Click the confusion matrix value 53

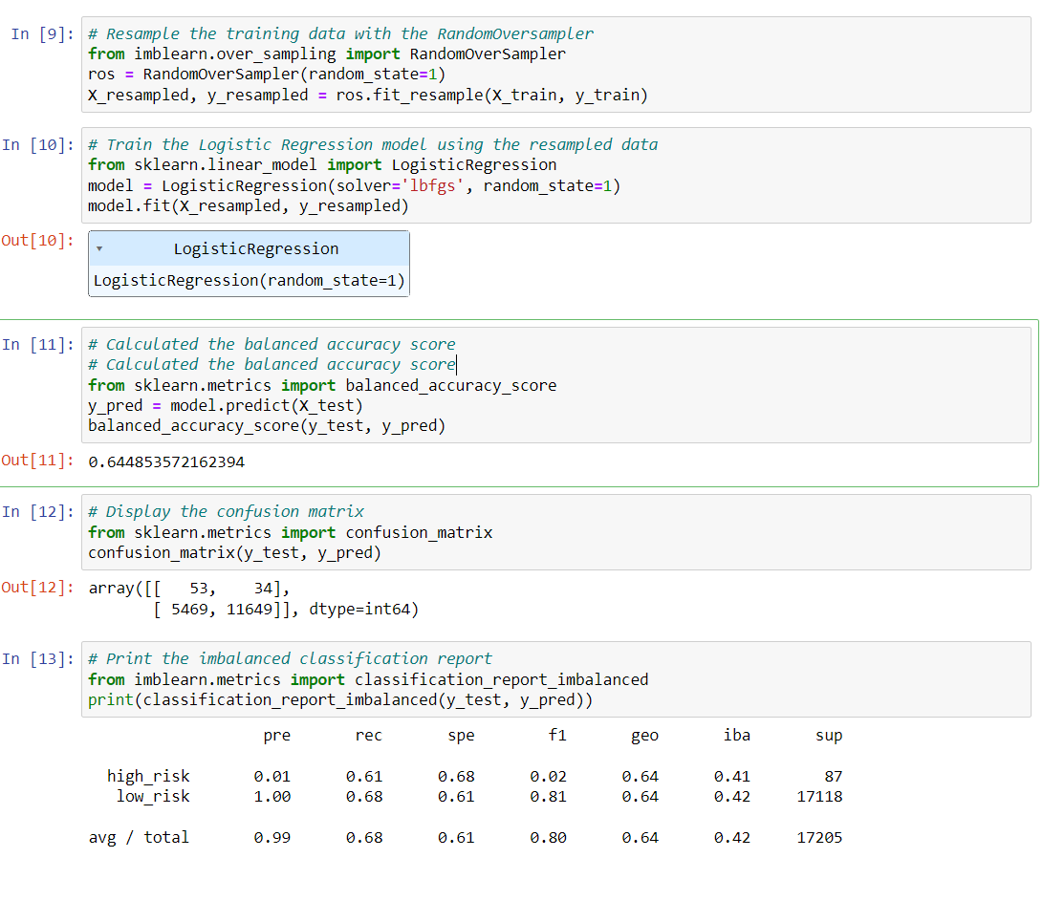pos(198,589)
